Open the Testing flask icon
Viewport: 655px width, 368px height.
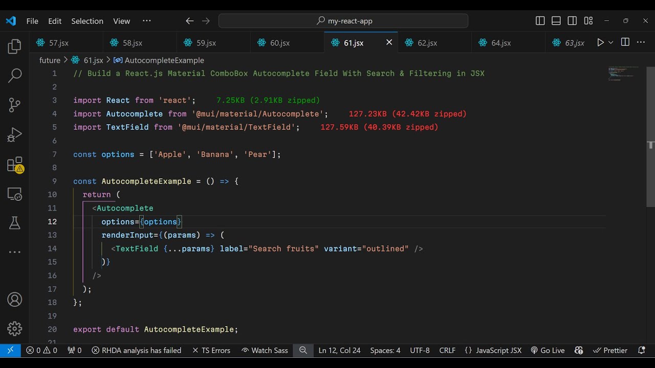click(x=14, y=223)
